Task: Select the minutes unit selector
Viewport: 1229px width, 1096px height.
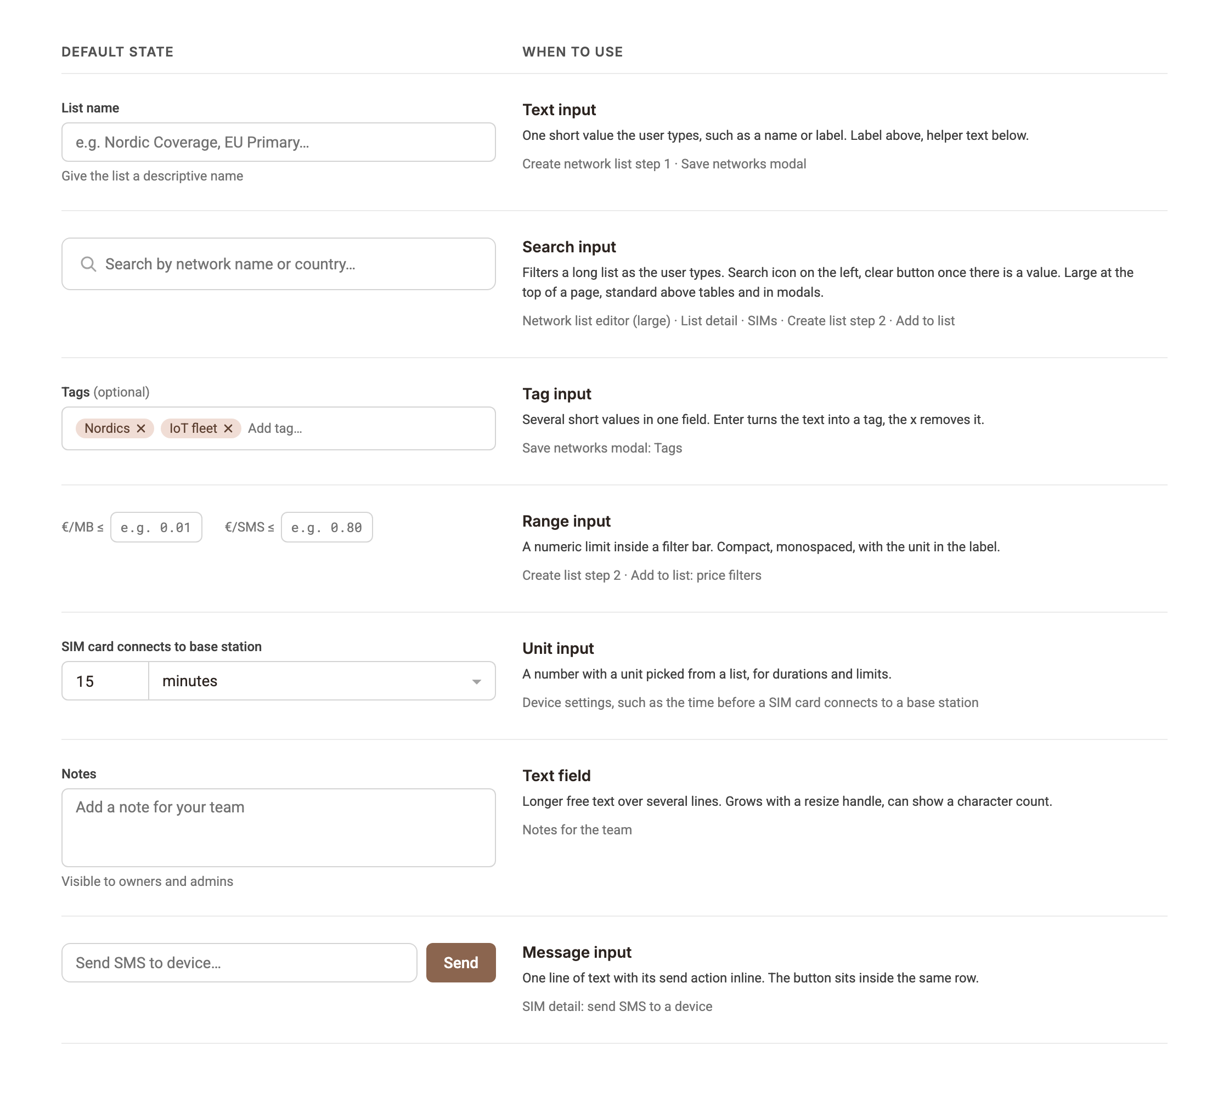Action: [x=322, y=681]
